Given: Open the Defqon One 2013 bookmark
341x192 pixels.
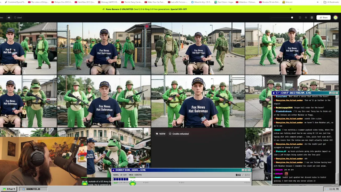Looking at the screenshot, I should pos(62,2).
